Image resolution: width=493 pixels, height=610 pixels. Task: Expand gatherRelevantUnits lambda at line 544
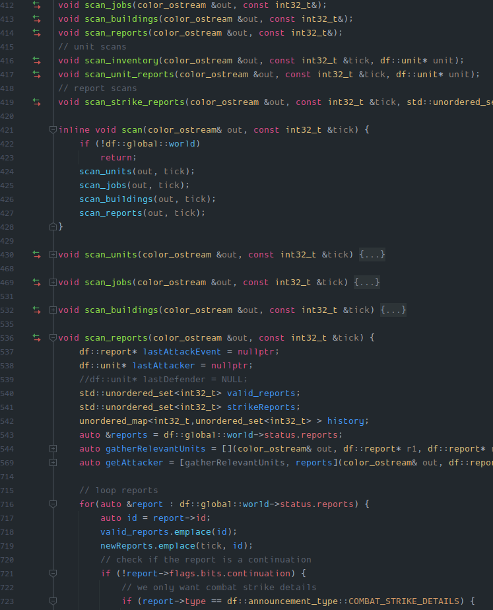point(53,448)
